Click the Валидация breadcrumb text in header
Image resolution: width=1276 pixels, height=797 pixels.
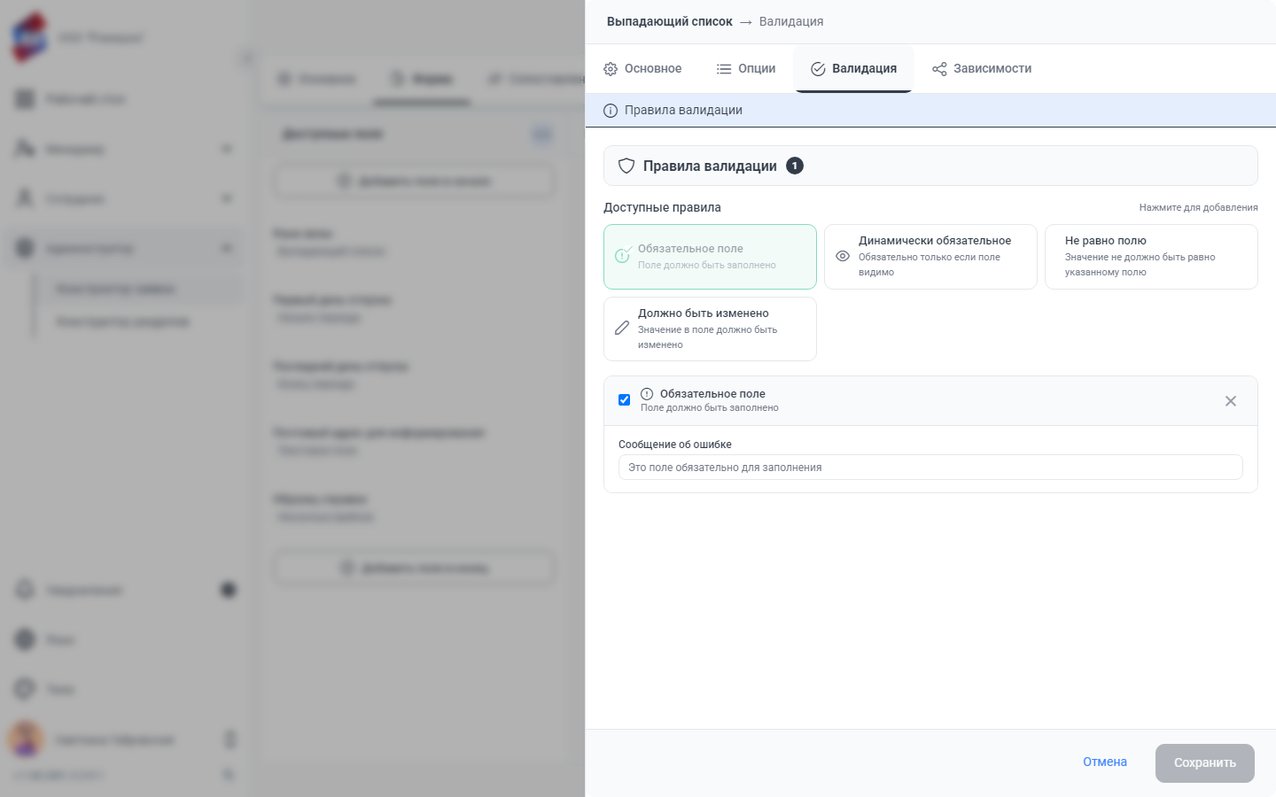click(791, 21)
